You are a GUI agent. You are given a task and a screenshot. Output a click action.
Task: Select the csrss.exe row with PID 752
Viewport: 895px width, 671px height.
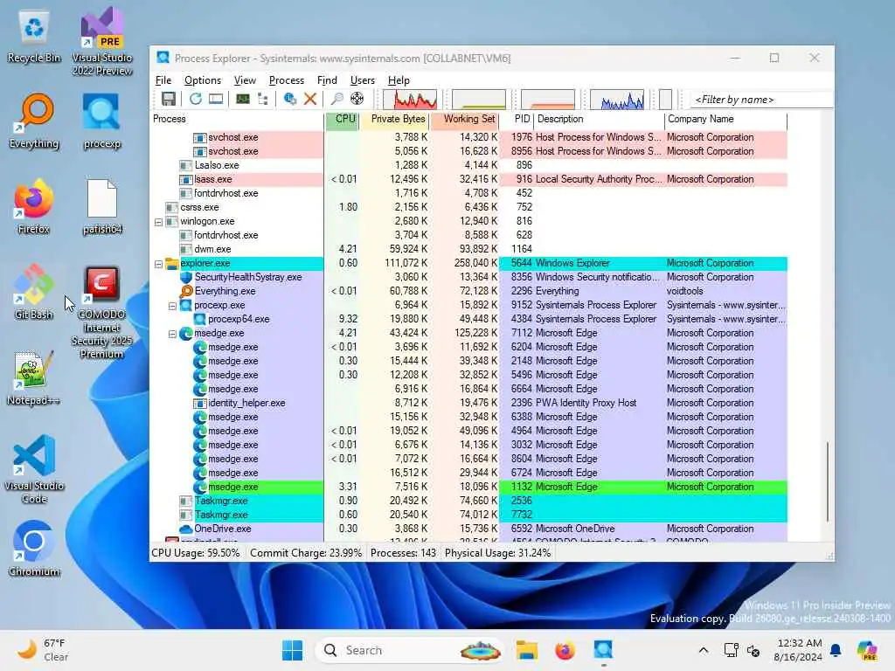469,207
